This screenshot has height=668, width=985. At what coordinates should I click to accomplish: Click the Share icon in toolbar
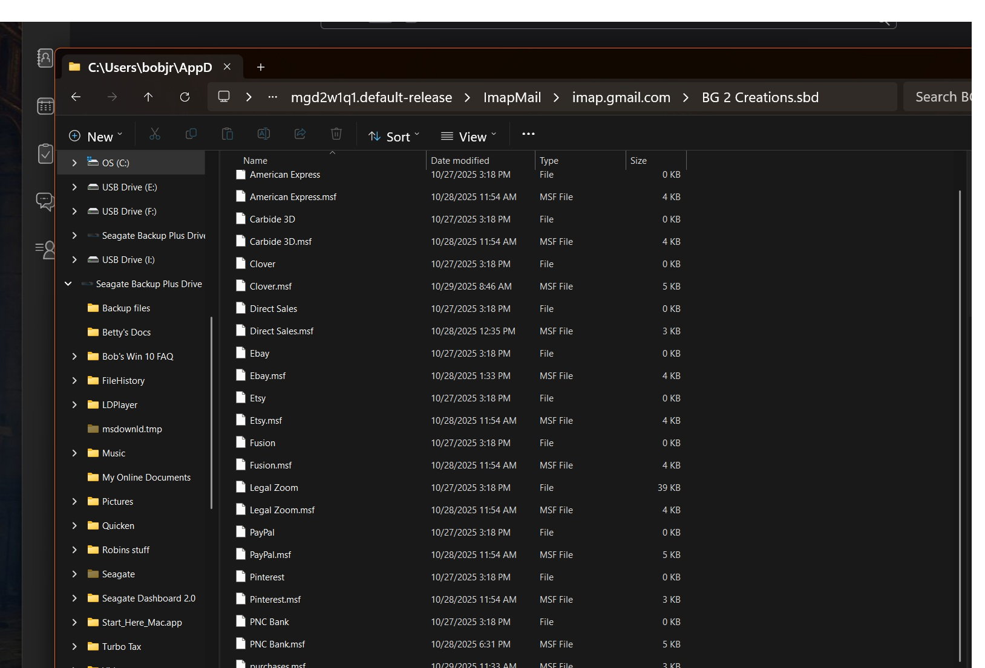coord(300,134)
